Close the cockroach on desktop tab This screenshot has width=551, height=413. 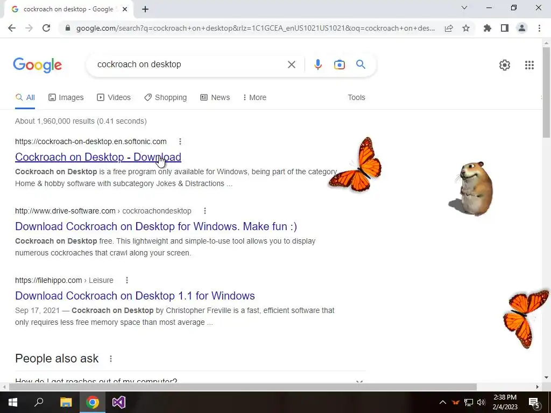coord(125,9)
